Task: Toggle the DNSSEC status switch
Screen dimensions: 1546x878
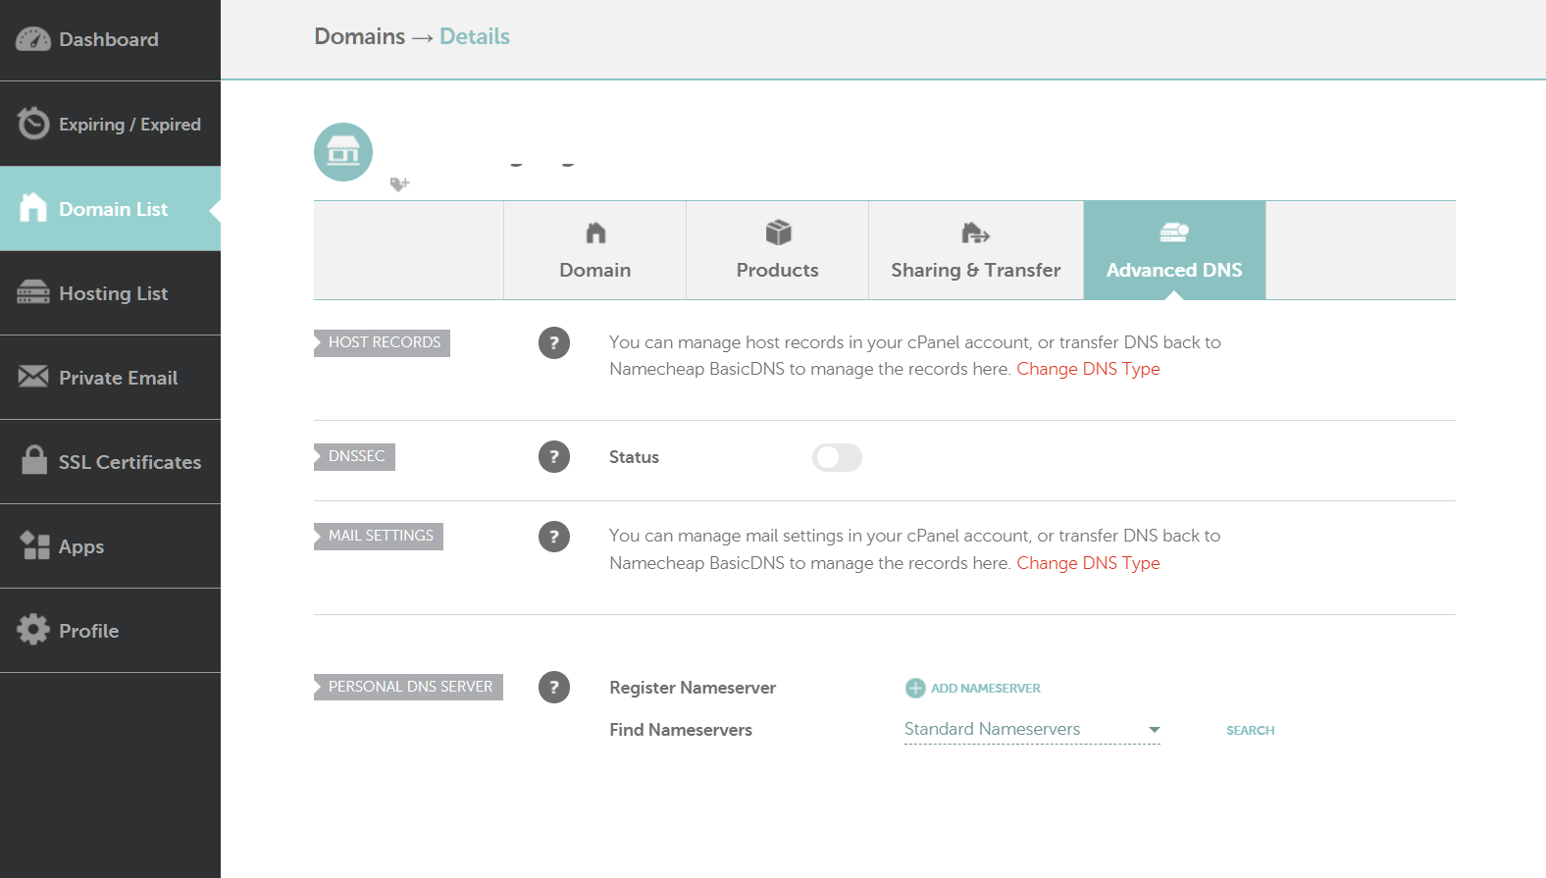Action: [837, 457]
